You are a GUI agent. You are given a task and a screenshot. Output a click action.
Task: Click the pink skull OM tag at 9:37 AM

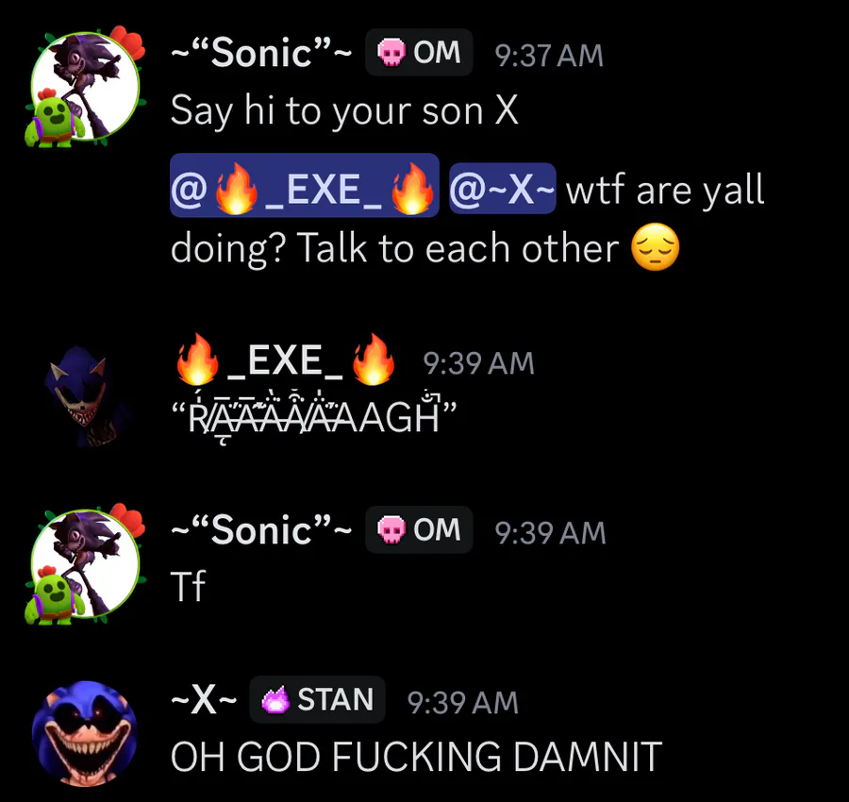coord(419,53)
